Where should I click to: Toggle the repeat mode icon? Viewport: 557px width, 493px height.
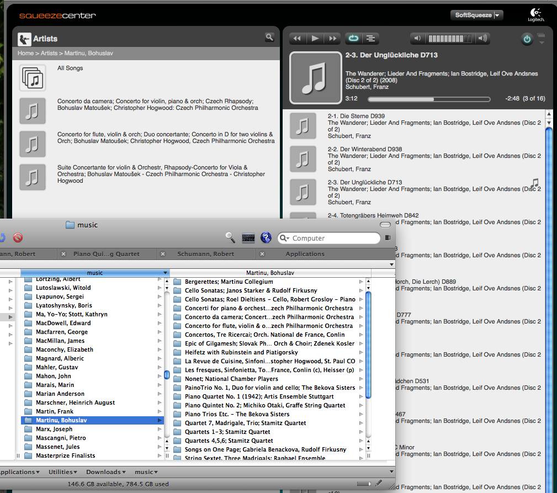tap(353, 38)
